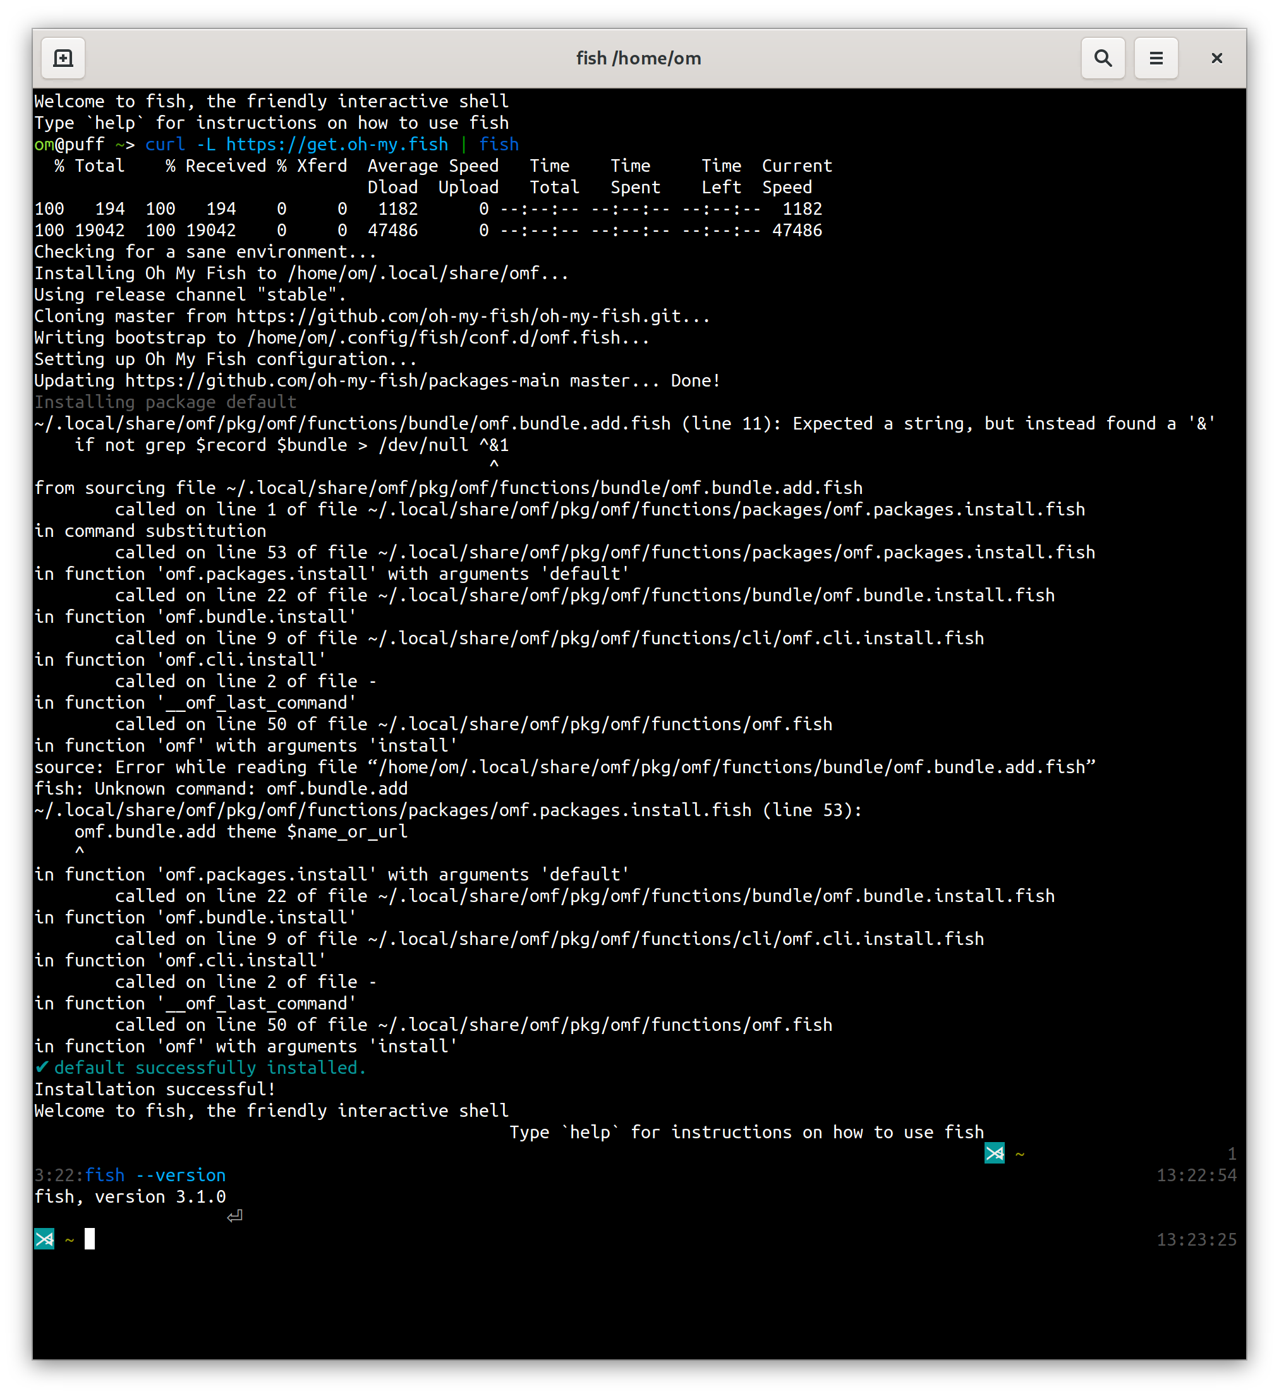Click the terminal cursor block at prompt
Screen dimensions: 1279x1396
point(89,1238)
